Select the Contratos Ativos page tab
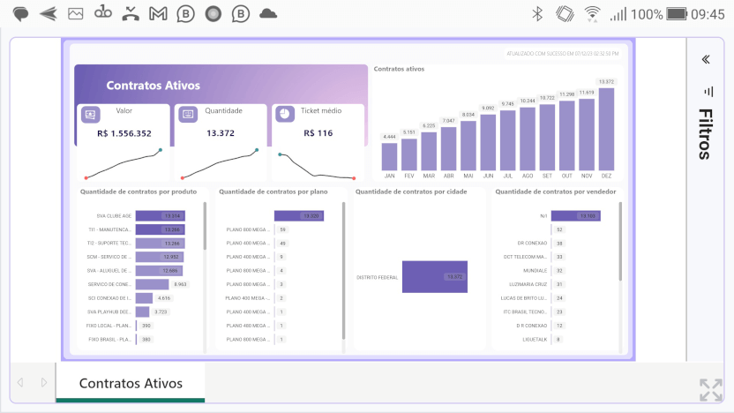 pos(131,384)
